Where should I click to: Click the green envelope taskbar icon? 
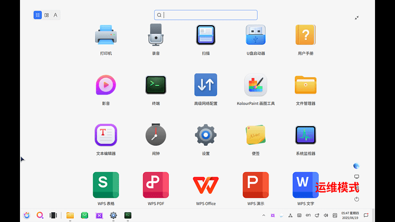pyautogui.click(x=84, y=215)
